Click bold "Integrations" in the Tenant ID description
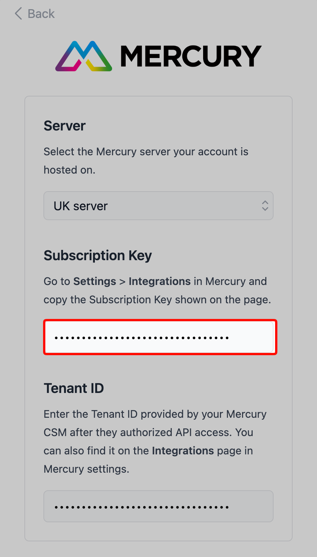This screenshot has width=317, height=557. 183,451
